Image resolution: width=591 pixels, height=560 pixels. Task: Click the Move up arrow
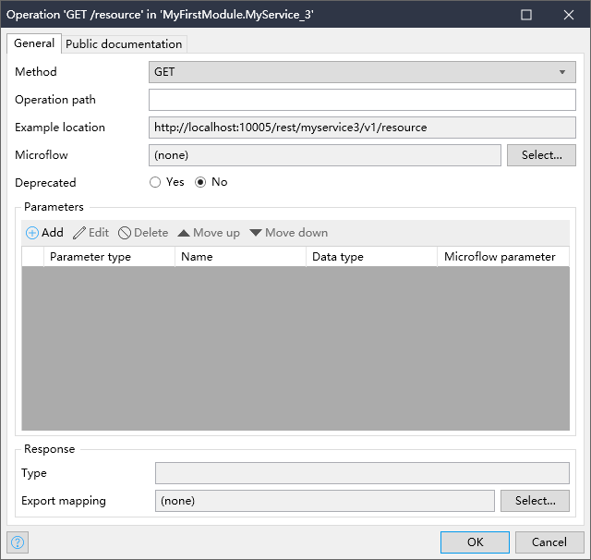184,233
